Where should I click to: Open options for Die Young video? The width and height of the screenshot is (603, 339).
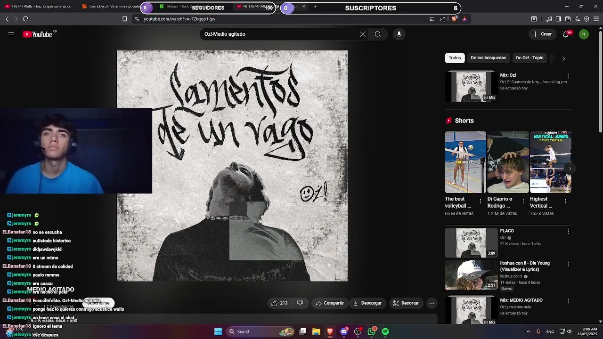click(569, 264)
